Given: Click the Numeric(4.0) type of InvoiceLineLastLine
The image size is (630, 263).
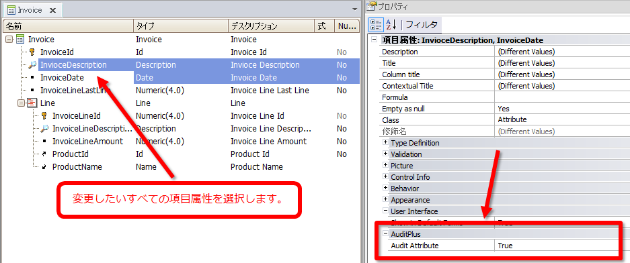Looking at the screenshot, I should (x=160, y=90).
